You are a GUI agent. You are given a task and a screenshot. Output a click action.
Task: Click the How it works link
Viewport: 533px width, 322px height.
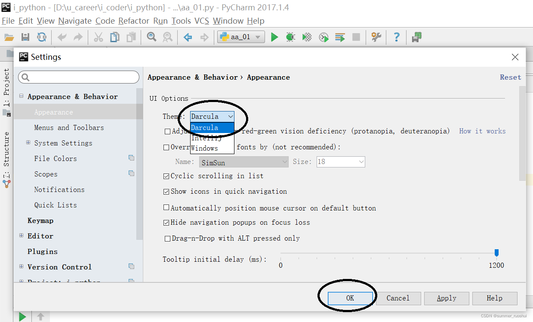click(482, 131)
